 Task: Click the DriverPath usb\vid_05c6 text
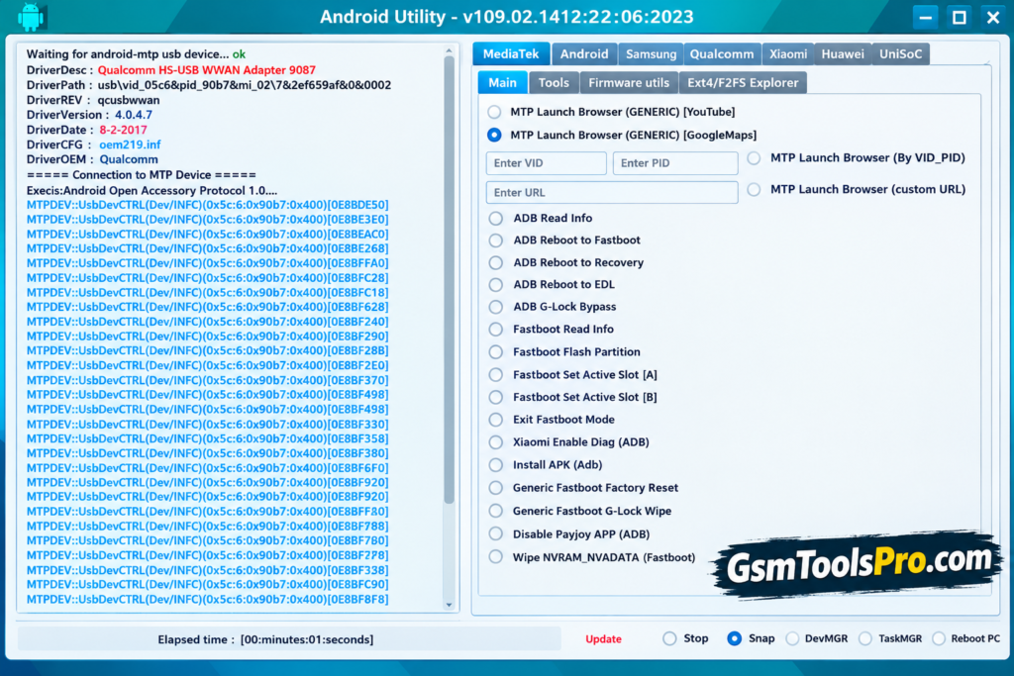point(245,85)
